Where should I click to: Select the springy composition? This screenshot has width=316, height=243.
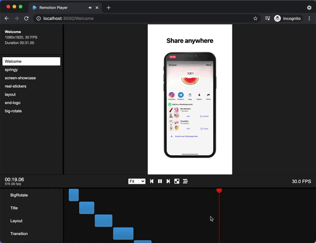[11, 70]
